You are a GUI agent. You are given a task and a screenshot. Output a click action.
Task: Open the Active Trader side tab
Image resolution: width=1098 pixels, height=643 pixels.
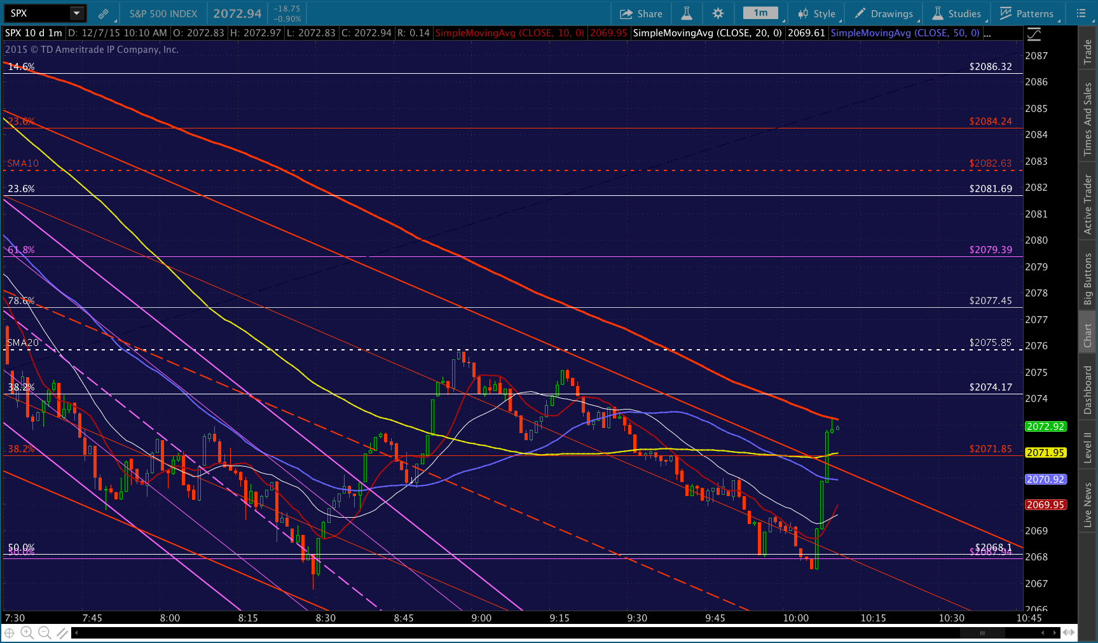click(x=1088, y=204)
